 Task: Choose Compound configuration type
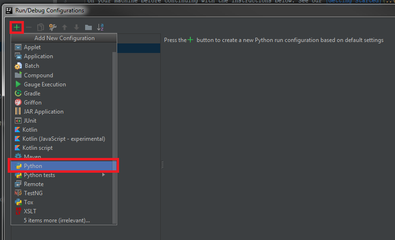point(62,75)
